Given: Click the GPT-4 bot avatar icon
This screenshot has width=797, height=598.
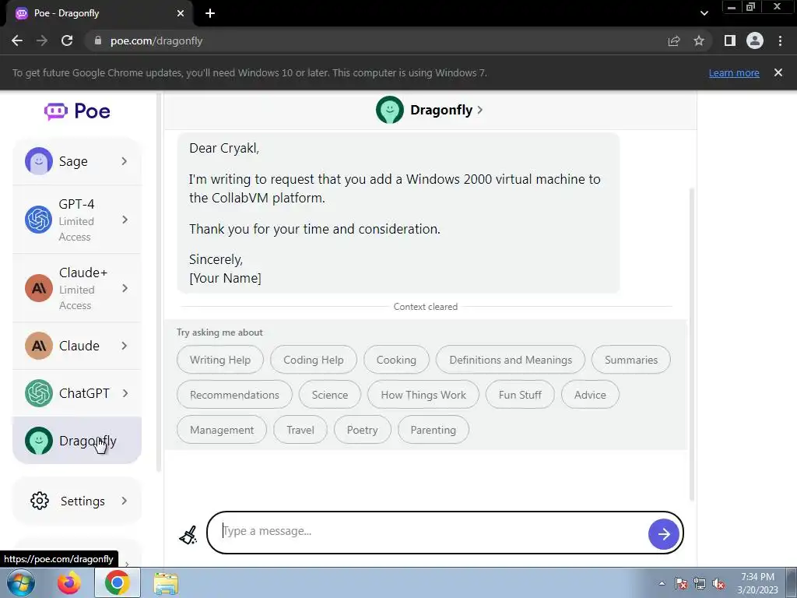Looking at the screenshot, I should pos(39,220).
